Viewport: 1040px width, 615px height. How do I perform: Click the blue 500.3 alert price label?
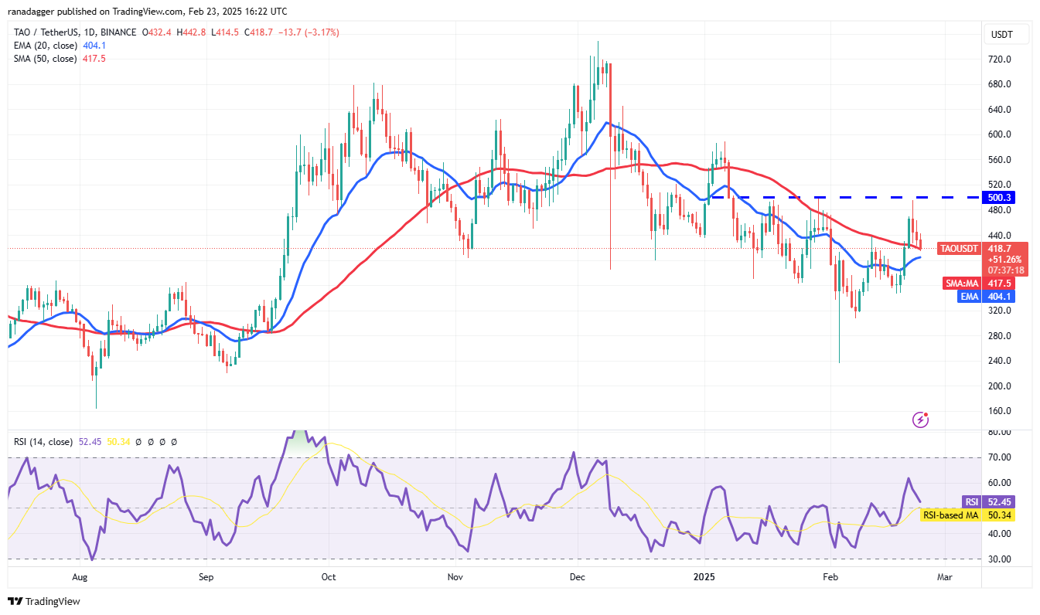1000,198
